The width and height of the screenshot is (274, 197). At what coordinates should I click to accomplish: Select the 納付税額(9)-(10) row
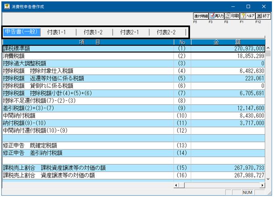[x=134, y=123]
